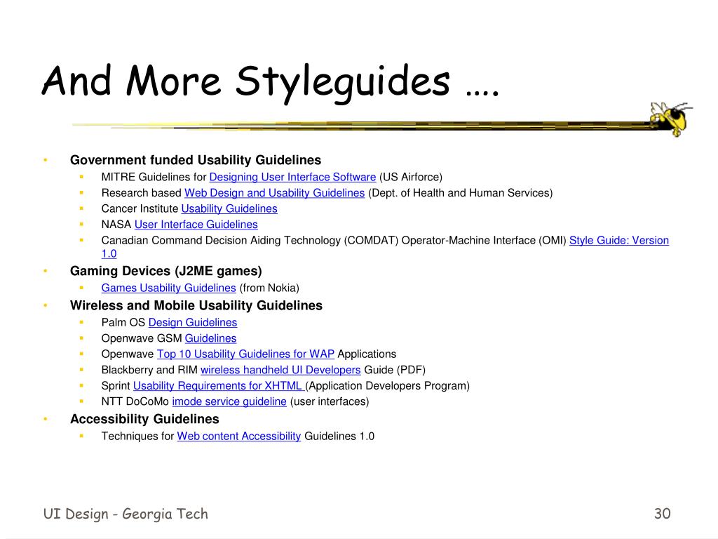Open Top 10 Usability Guidelines for WAP link
Image resolution: width=718 pixels, height=539 pixels.
(245, 354)
